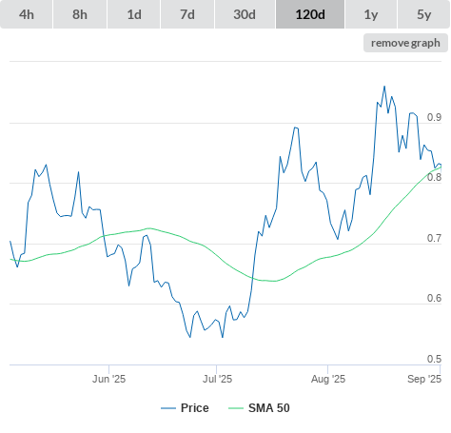The image size is (451, 433).
Task: Click the remove graph button
Action: point(405,43)
